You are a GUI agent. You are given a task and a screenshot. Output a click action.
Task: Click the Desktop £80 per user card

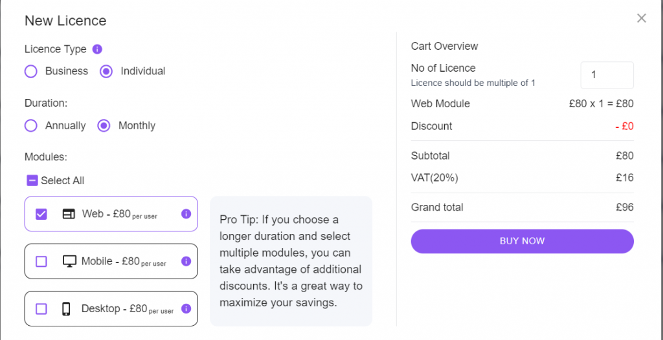[111, 309]
